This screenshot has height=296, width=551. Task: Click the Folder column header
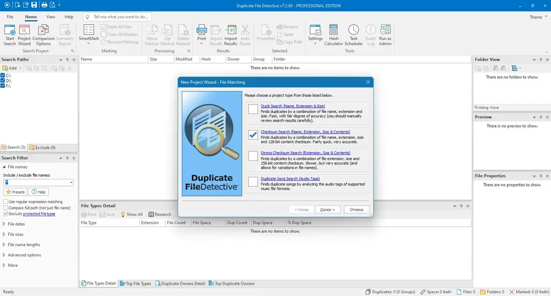(279, 59)
